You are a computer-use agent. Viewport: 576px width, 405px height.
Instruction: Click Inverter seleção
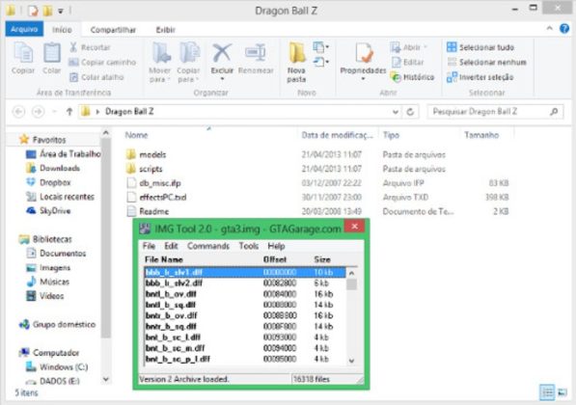480,77
